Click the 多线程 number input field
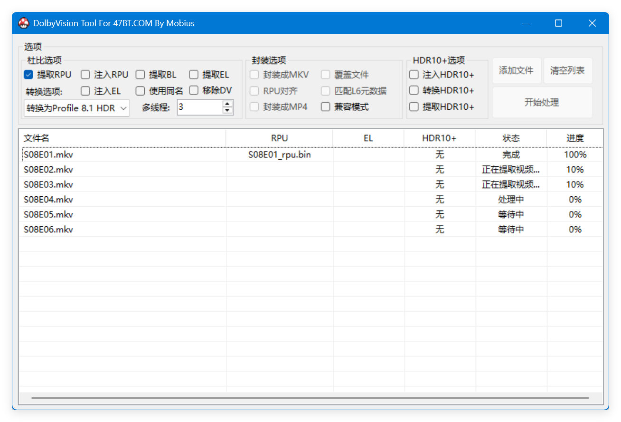The height and width of the screenshot is (422, 621). [199, 107]
